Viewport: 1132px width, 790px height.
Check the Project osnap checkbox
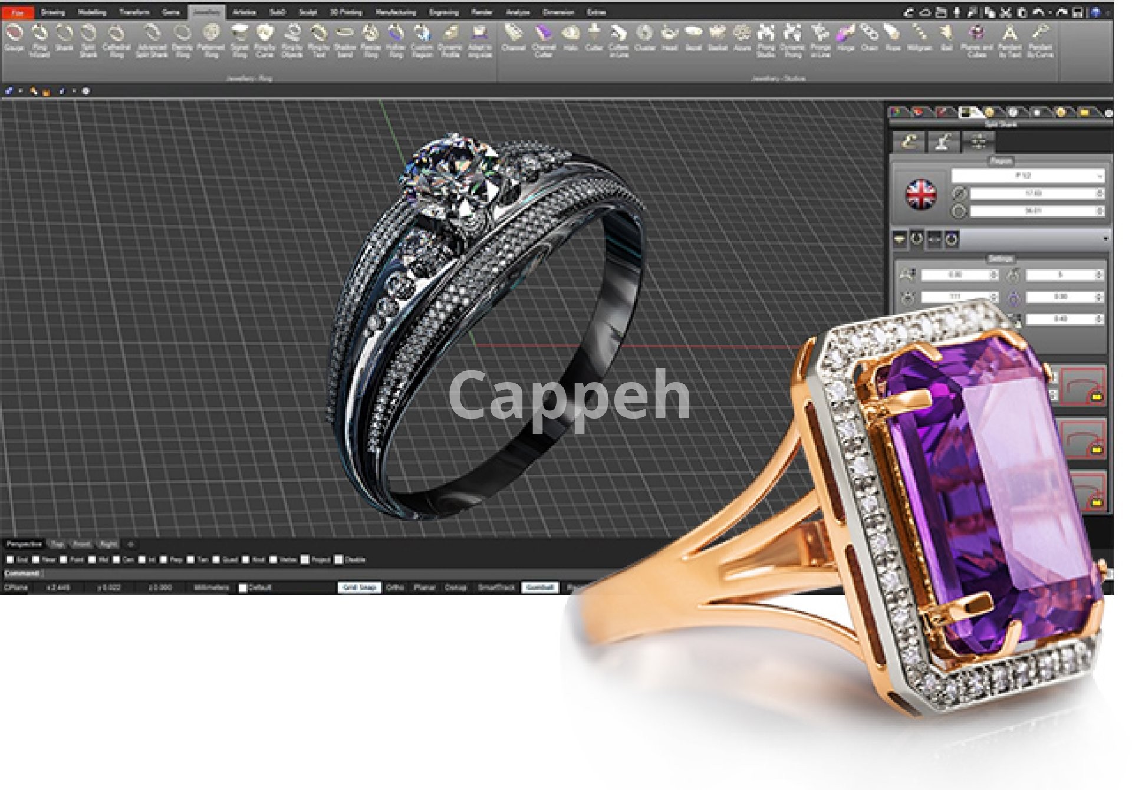305,559
